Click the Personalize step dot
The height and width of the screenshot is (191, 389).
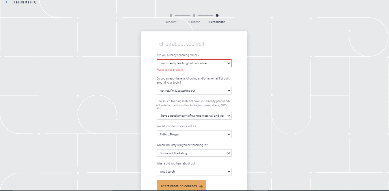click(217, 16)
